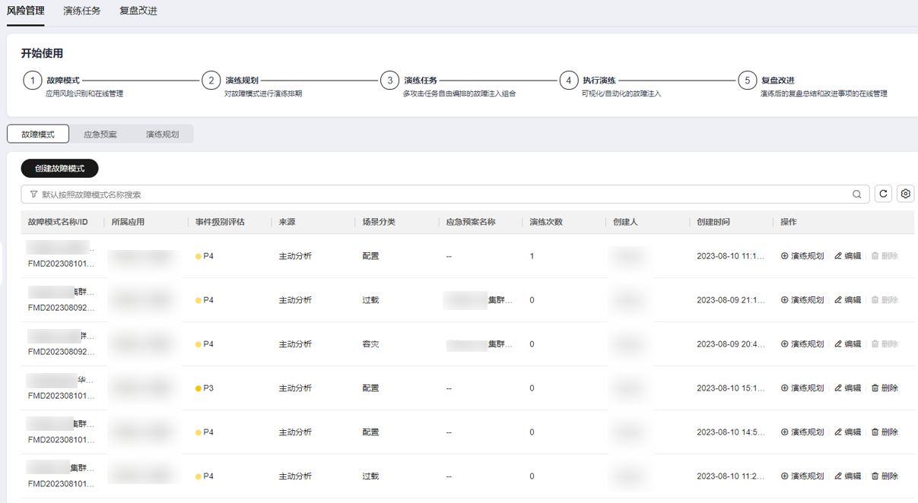Click the 创建故障模式 button

59,168
